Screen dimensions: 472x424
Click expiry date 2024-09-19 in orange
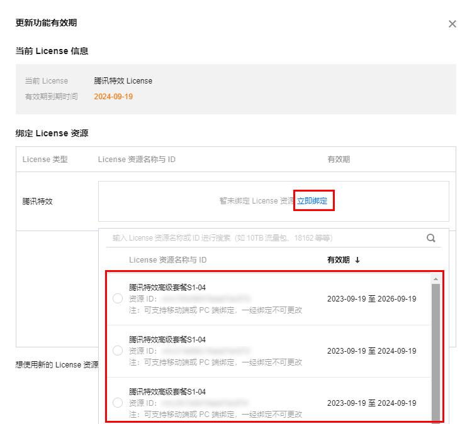[113, 97]
